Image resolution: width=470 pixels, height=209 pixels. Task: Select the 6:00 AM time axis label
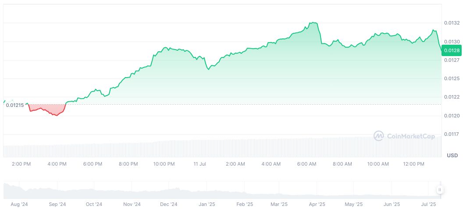point(306,164)
